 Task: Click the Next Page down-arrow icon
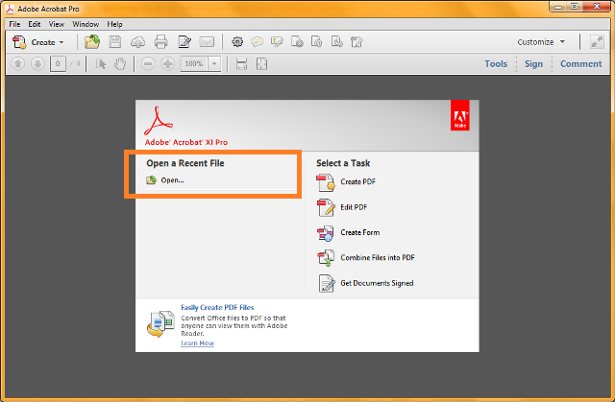click(37, 64)
